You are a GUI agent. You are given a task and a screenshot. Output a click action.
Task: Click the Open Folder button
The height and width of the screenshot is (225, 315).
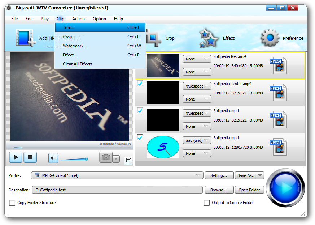(249, 190)
